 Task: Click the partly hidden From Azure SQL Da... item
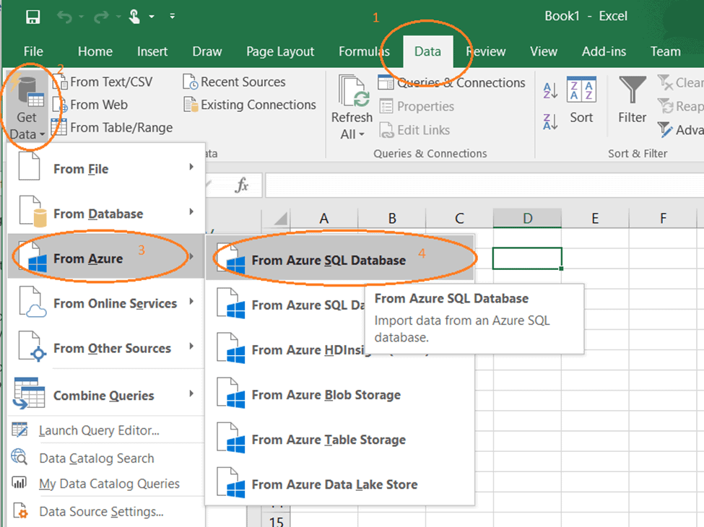click(x=286, y=305)
